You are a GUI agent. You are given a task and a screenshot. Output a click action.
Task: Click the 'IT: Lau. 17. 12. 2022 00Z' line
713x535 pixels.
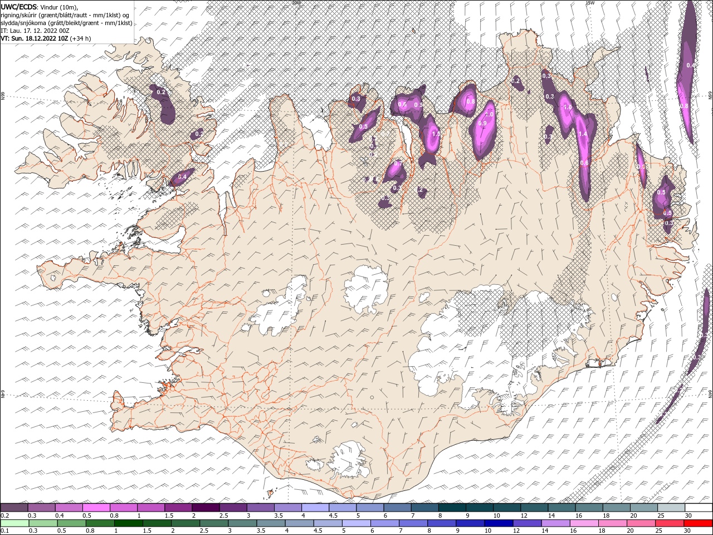coord(35,31)
